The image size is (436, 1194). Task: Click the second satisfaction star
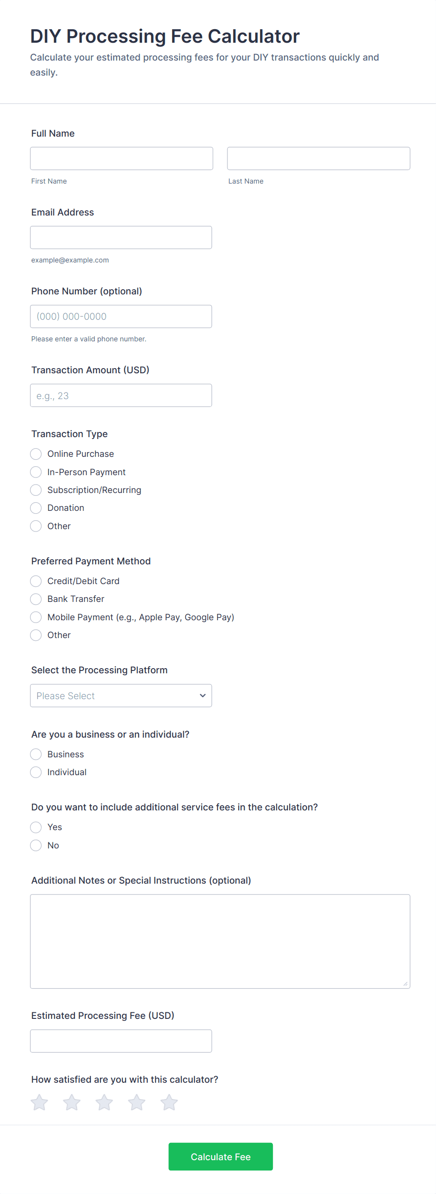coord(72,1102)
